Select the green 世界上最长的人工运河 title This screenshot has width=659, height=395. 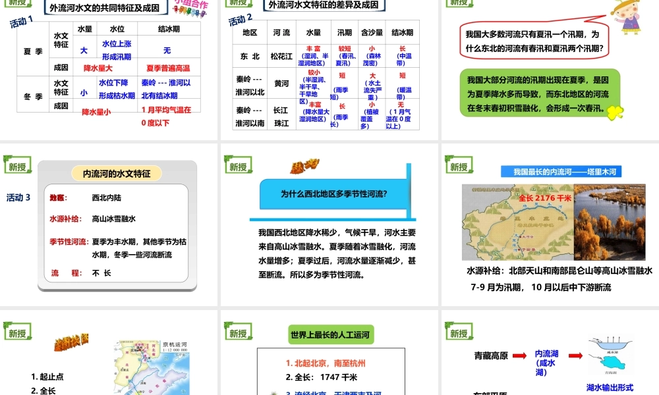[330, 334]
